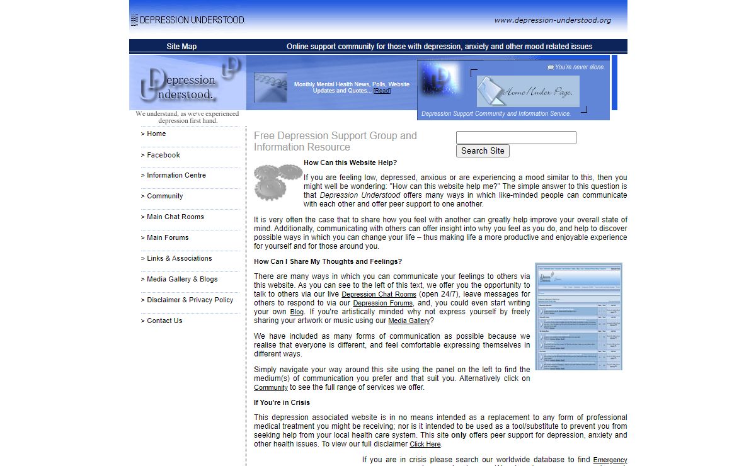Open the monthly news paperclip thumbnail
The height and width of the screenshot is (466, 756).
point(270,88)
